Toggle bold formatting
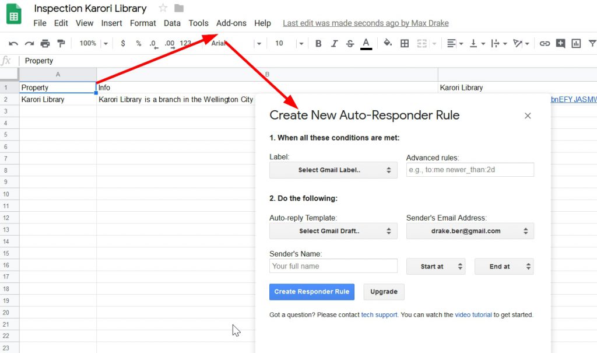 point(318,44)
